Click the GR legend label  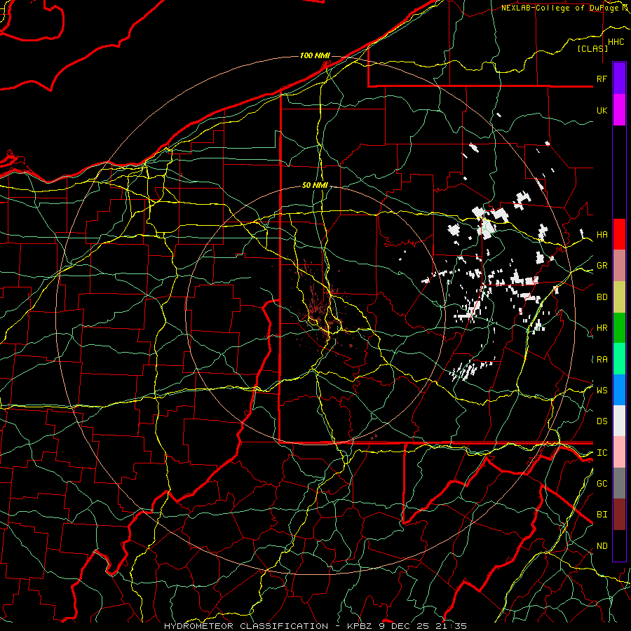(602, 266)
